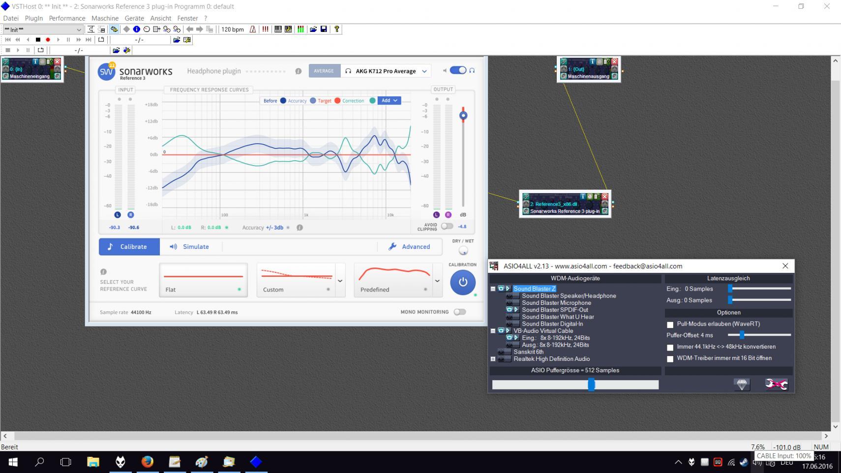Click info icon on Maschinenausgang node
The width and height of the screenshot is (841, 473).
point(593,61)
